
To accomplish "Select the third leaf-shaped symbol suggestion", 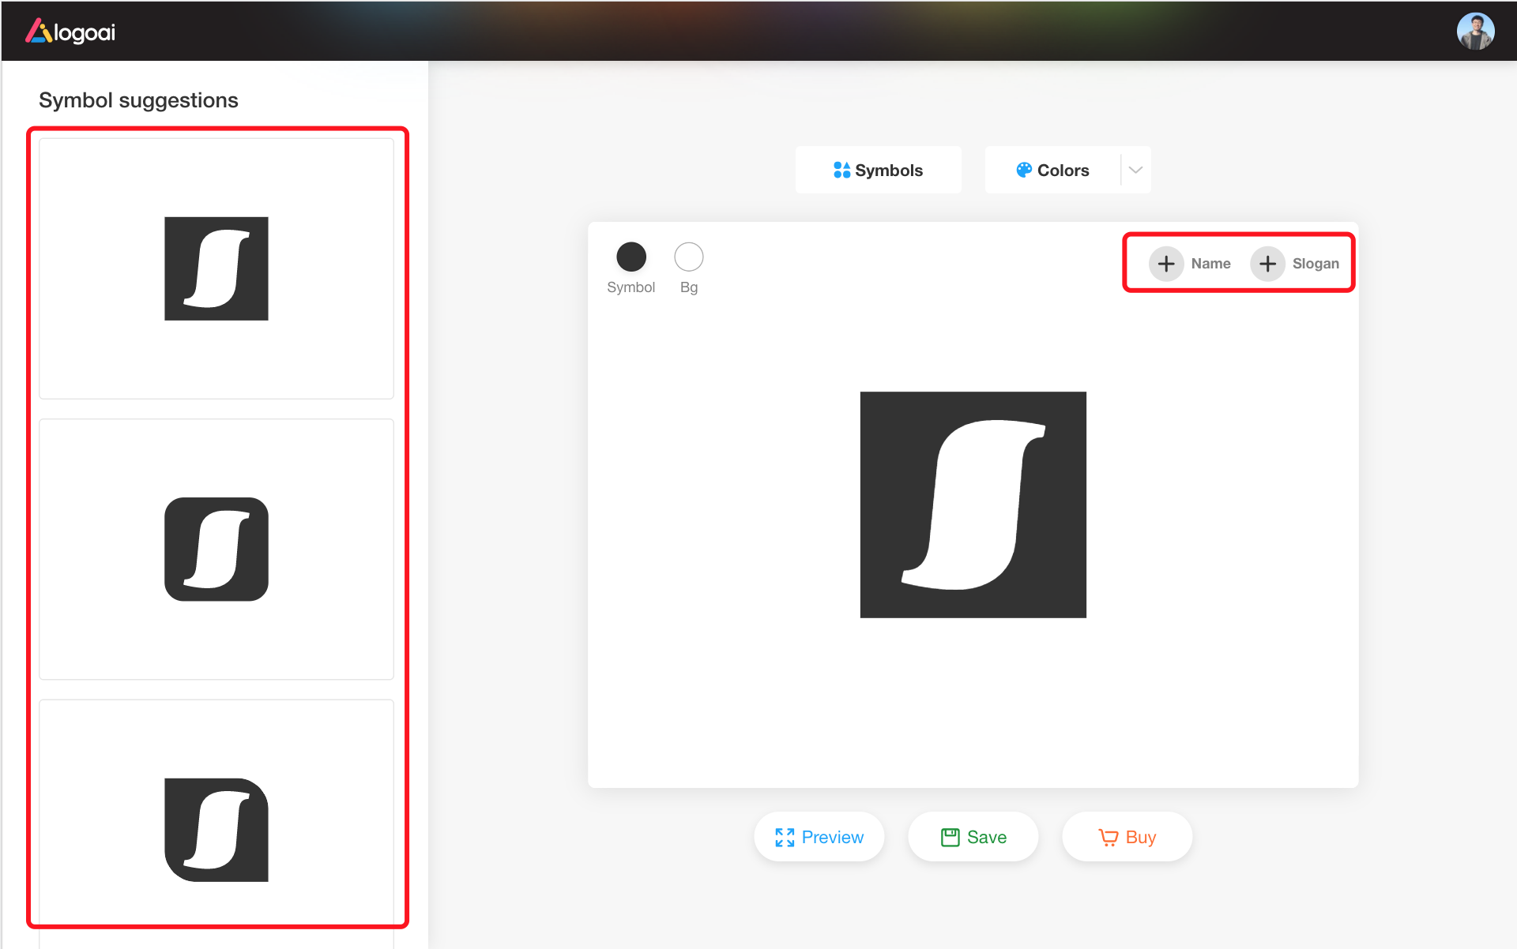I will point(216,829).
